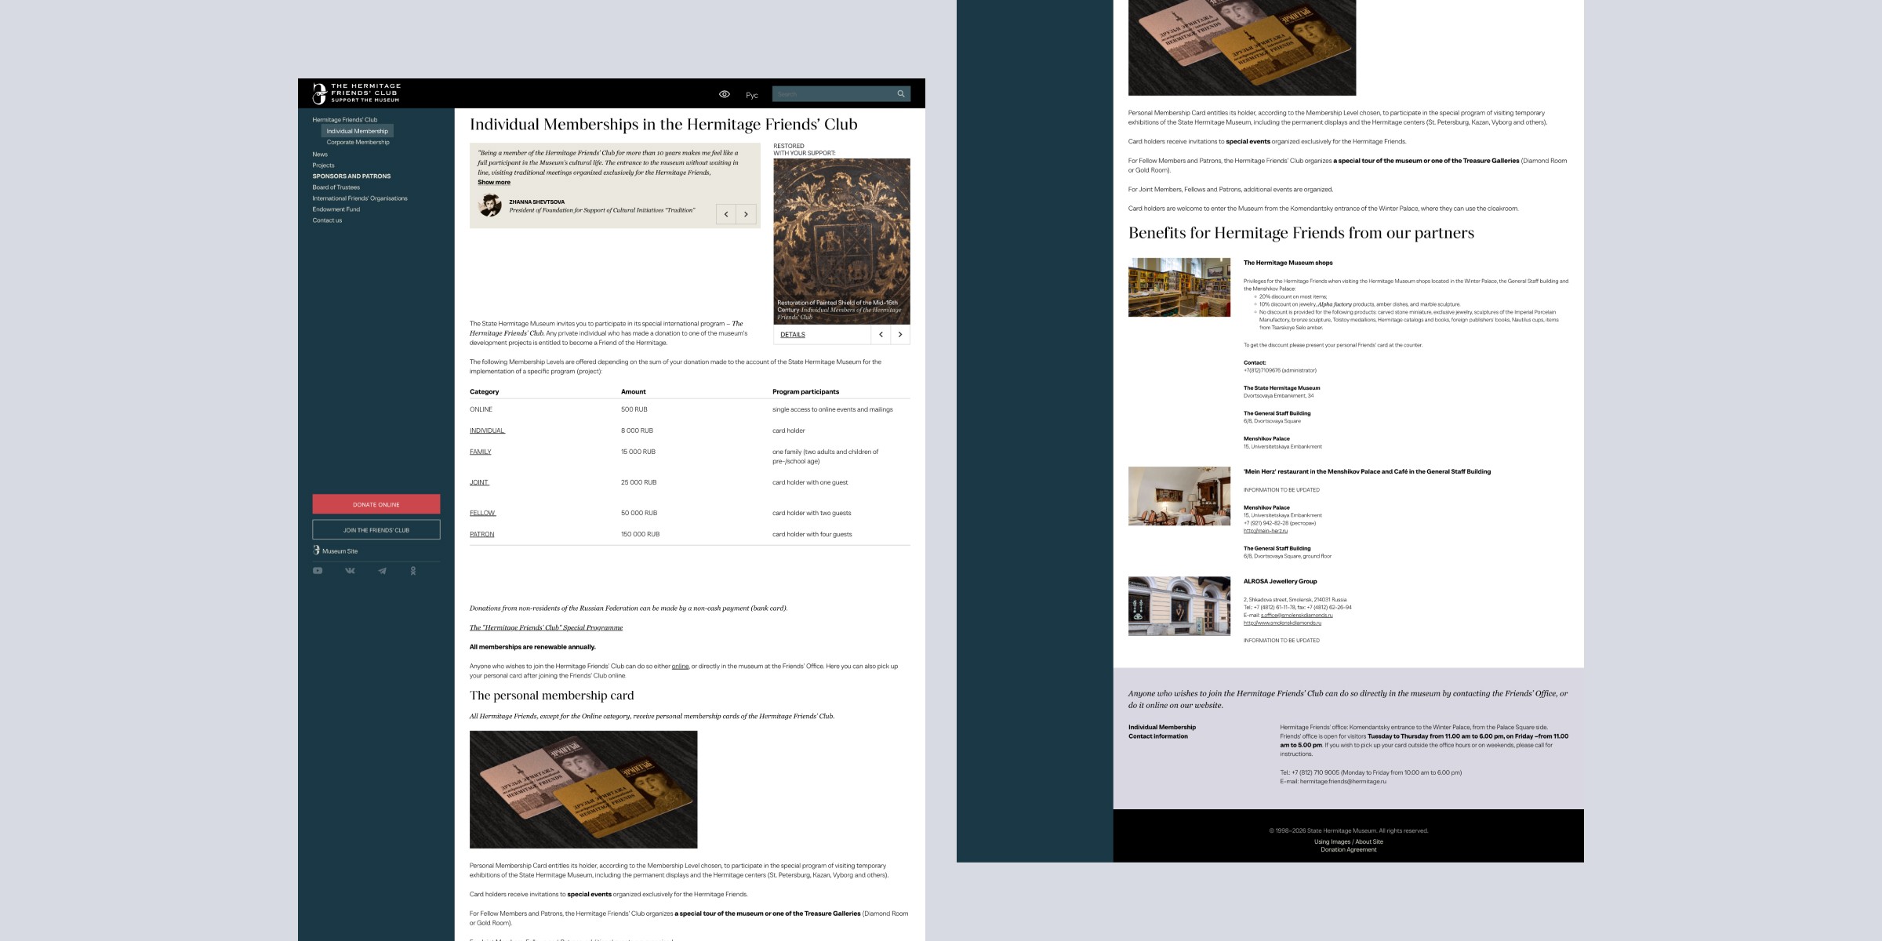Open the Telegram social icon

tap(382, 571)
